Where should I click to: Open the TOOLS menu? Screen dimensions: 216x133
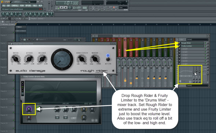click(35, 5)
